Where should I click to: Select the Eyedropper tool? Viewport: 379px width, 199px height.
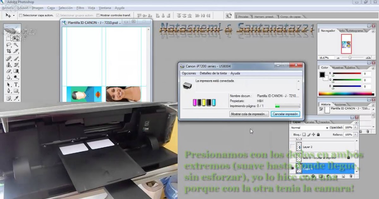pyautogui.click(x=16, y=98)
